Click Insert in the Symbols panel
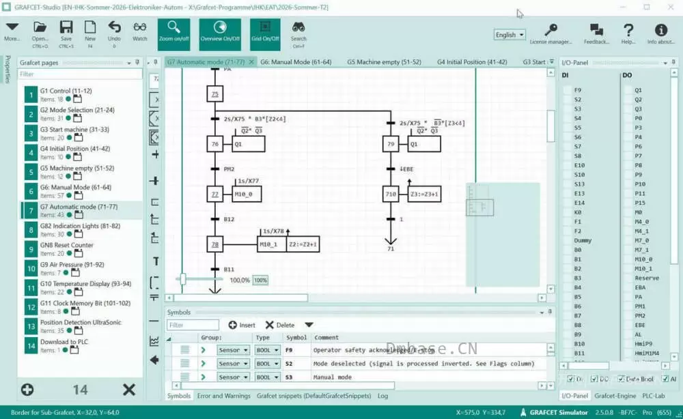Image resolution: width=683 pixels, height=419 pixels. click(x=242, y=325)
